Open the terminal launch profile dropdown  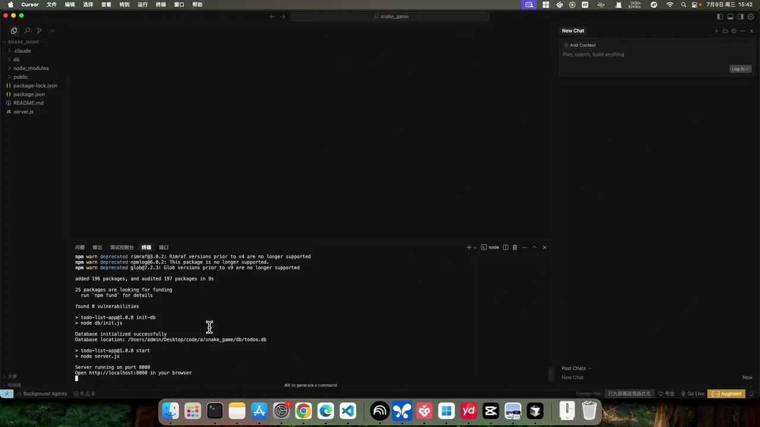[x=474, y=247]
